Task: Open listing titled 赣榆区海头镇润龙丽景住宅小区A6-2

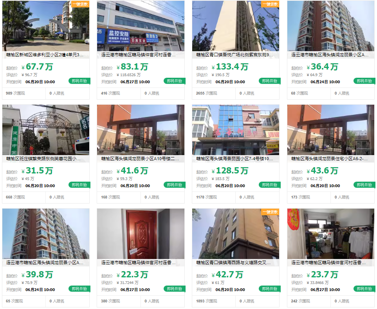Action: tap(329, 159)
